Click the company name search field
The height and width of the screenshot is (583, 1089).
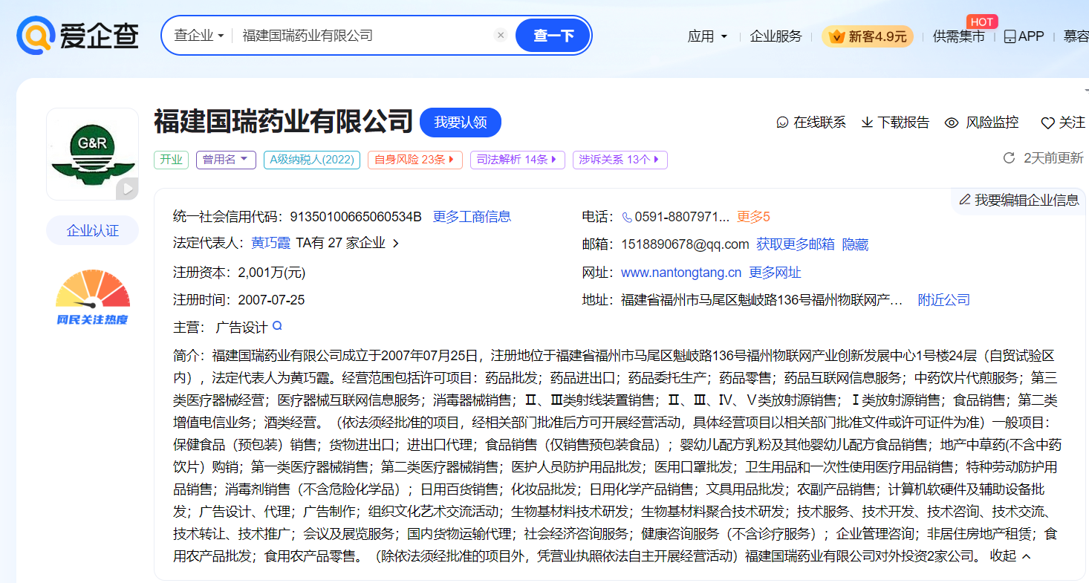[364, 36]
